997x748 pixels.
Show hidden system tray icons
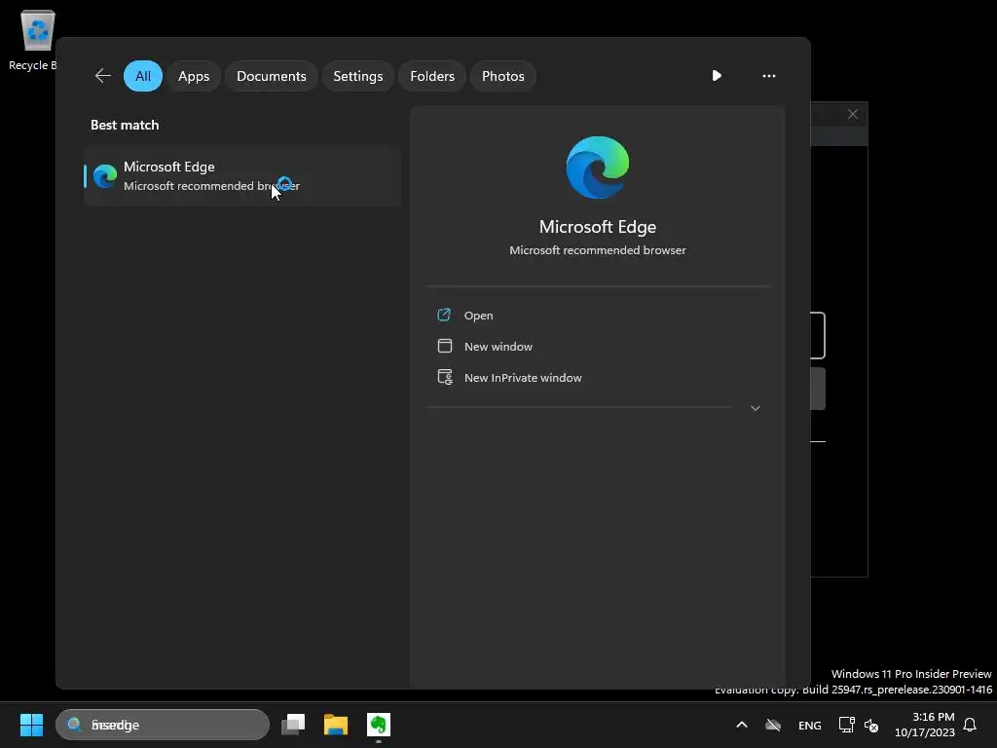click(741, 725)
